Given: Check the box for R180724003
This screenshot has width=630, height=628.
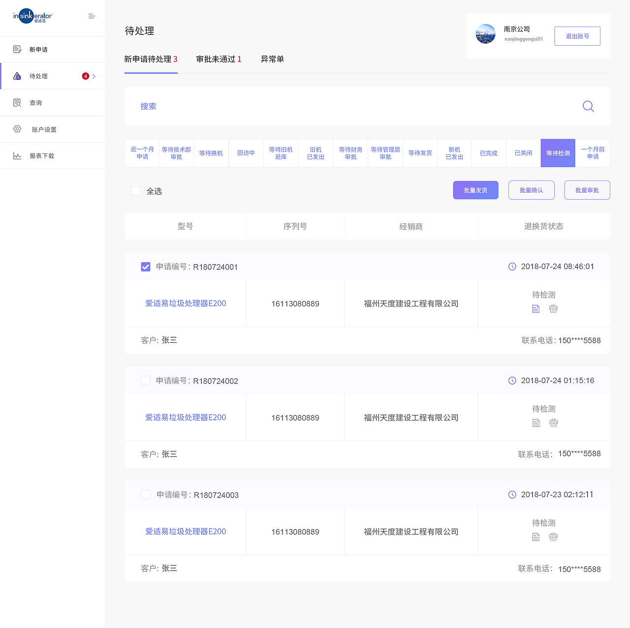Looking at the screenshot, I should 145,494.
